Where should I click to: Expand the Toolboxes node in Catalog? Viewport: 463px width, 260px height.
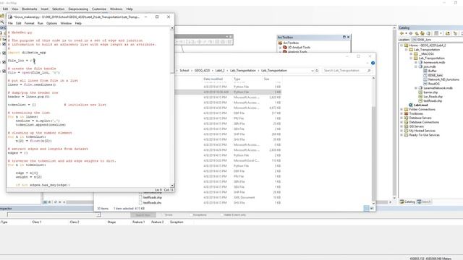coord(402,114)
